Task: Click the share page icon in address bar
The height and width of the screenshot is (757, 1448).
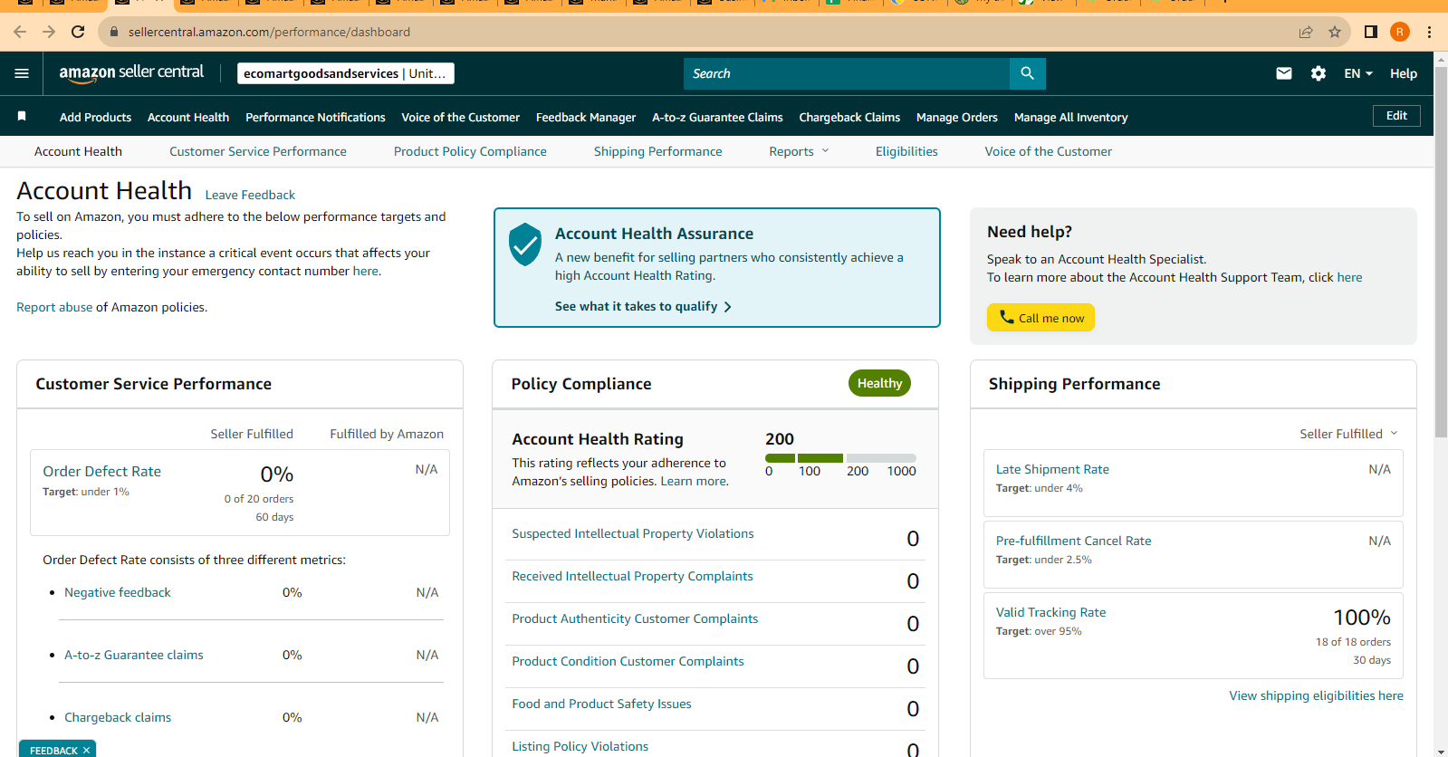Action: pyautogui.click(x=1306, y=32)
